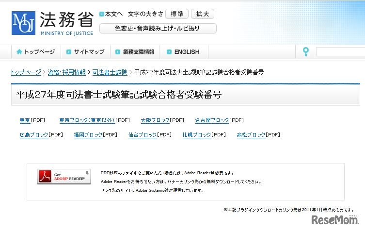Open トップページ in navigation bar
This screenshot has height=231, width=365.
click(36, 52)
